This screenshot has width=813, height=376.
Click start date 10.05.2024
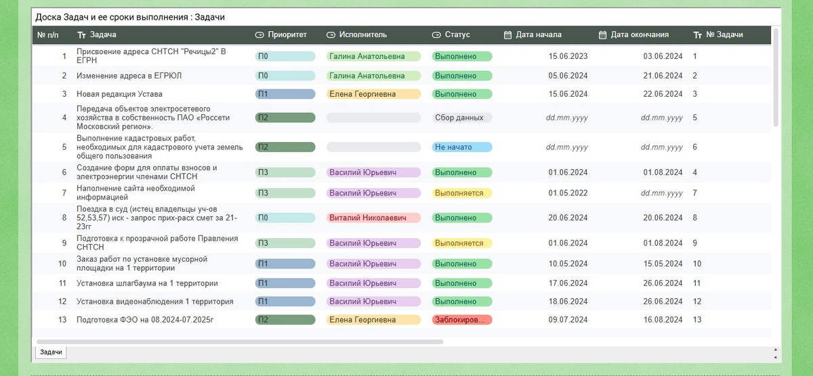click(x=568, y=264)
